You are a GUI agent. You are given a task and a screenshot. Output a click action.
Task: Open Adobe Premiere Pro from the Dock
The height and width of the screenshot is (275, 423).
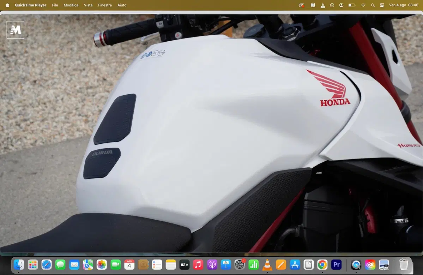tap(336, 265)
